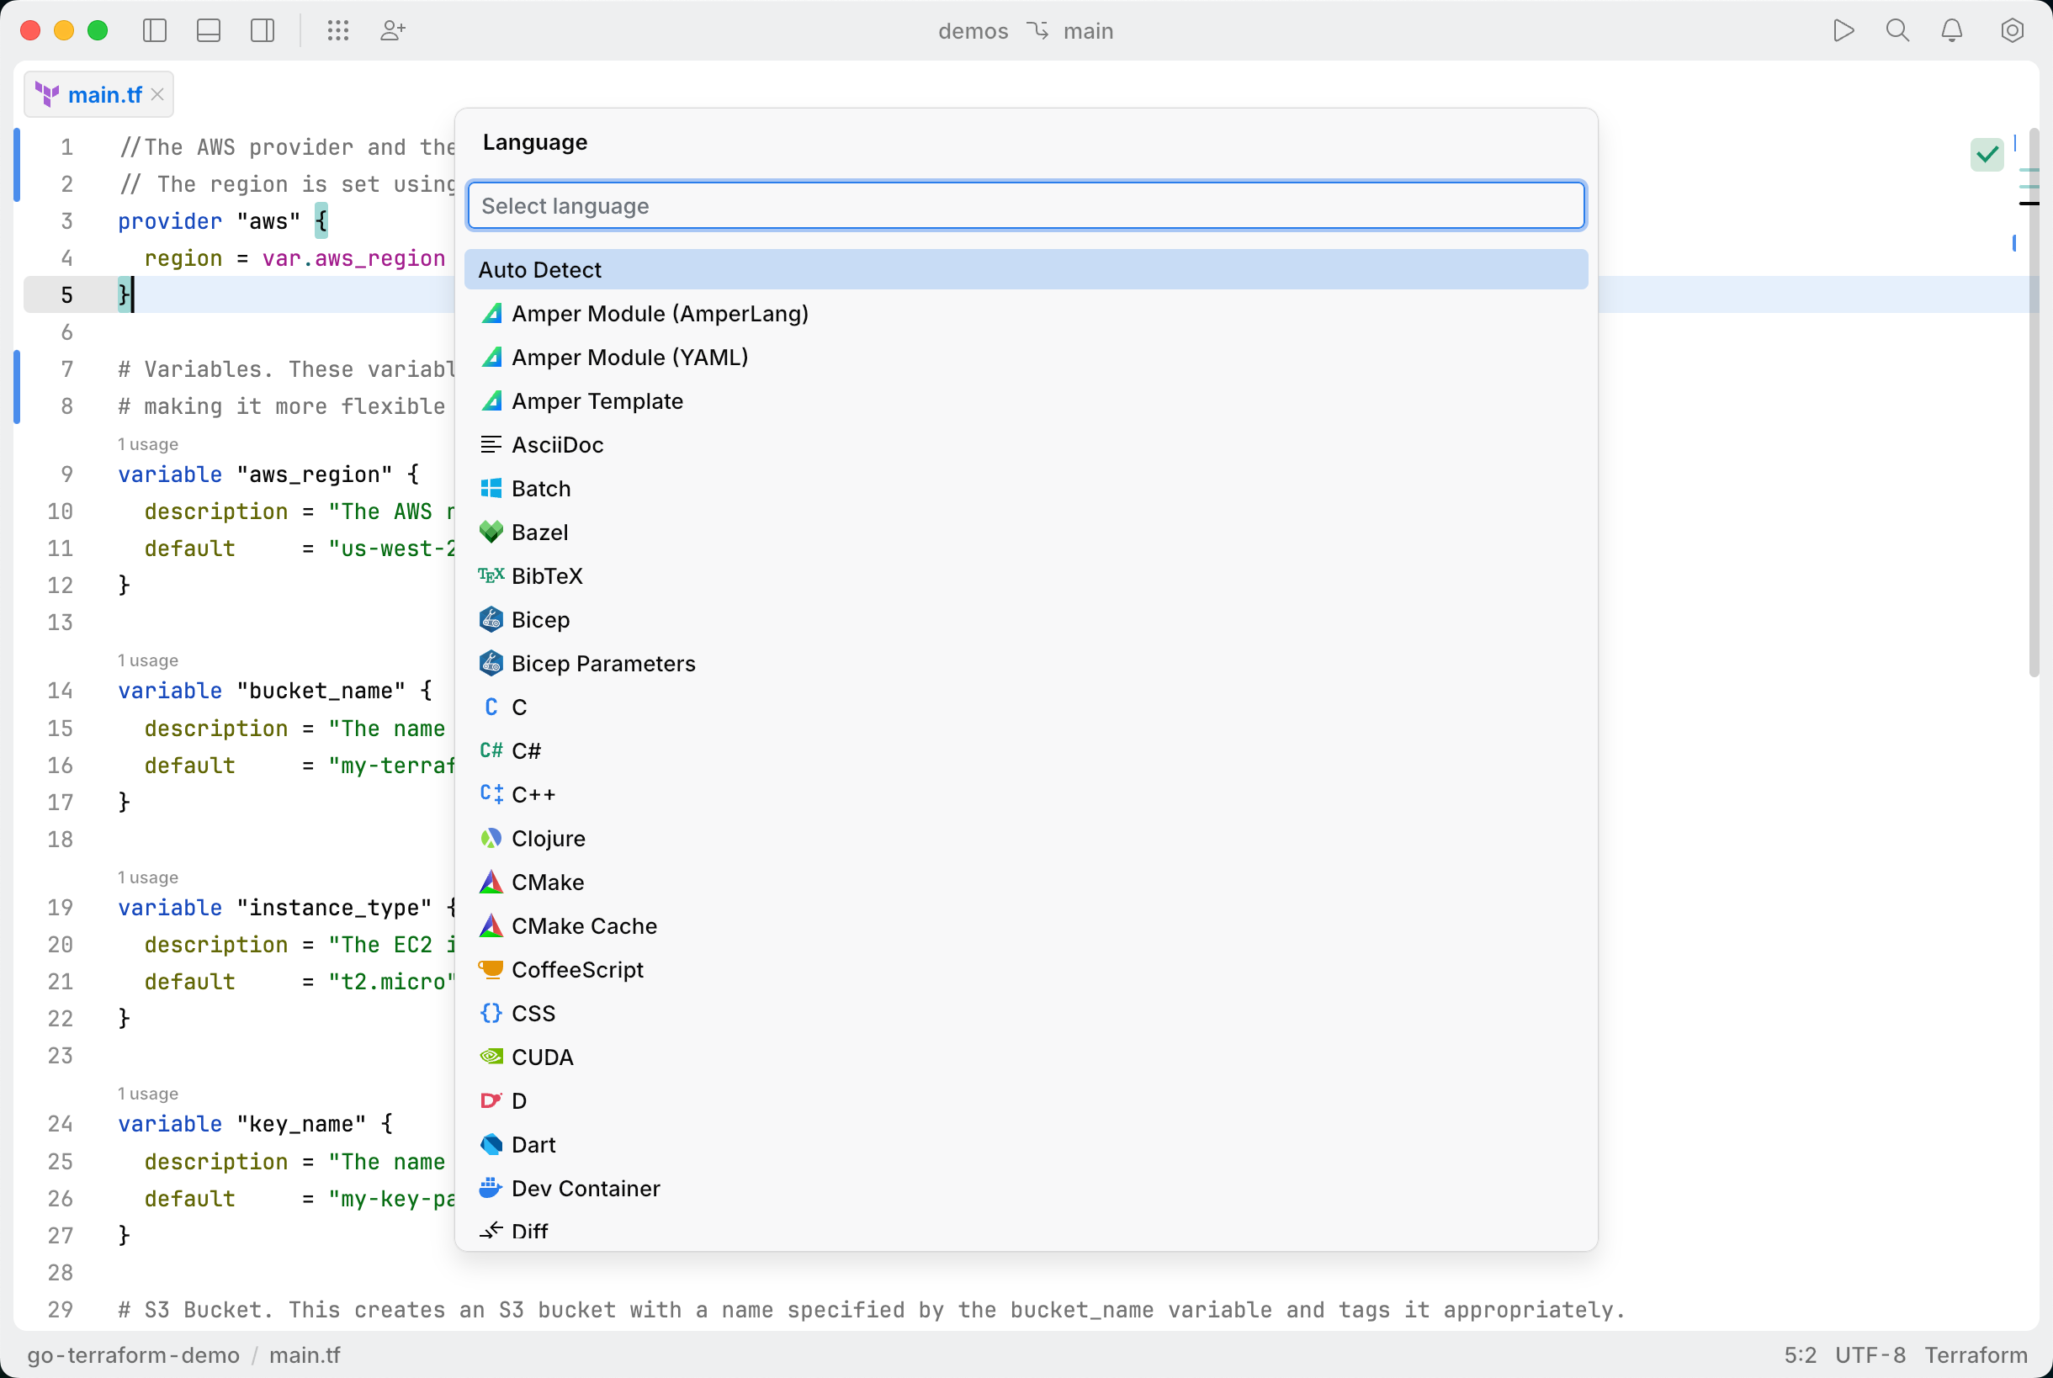Viewport: 2053px width, 1378px height.
Task: Open the Terraform language selector in status bar
Action: [1976, 1355]
